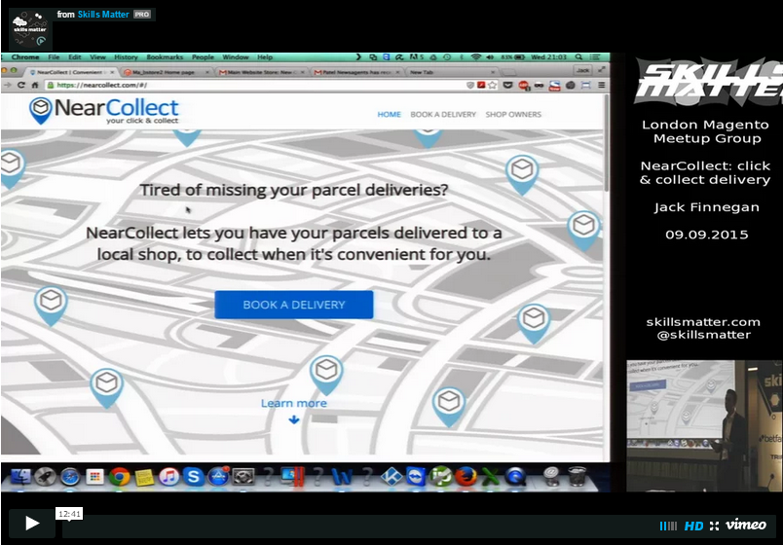Open the People menu
Image resolution: width=783 pixels, height=545 pixels.
[x=203, y=56]
